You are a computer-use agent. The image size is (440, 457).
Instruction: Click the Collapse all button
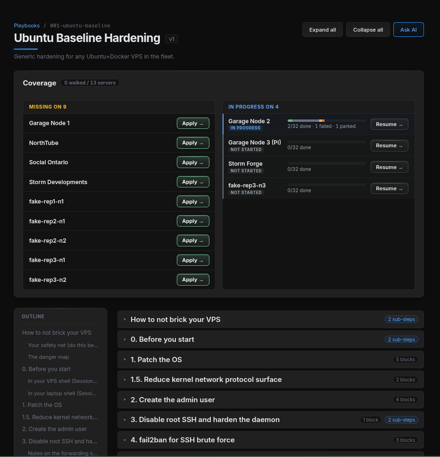point(368,30)
